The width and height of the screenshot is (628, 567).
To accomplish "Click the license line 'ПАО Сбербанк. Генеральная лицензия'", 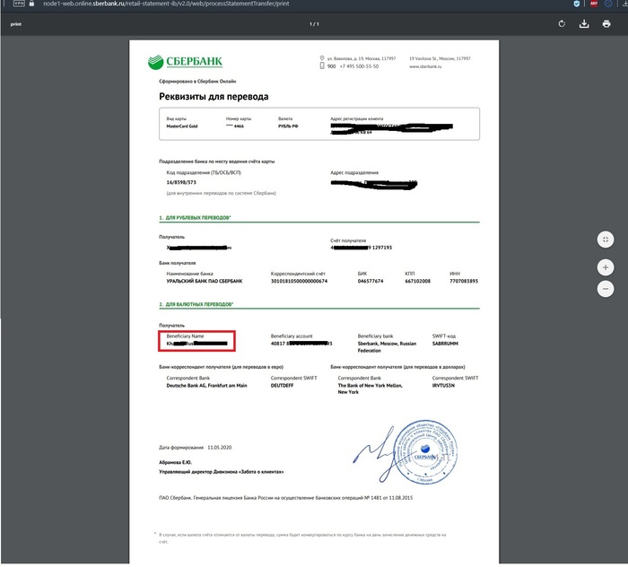I will (285, 498).
